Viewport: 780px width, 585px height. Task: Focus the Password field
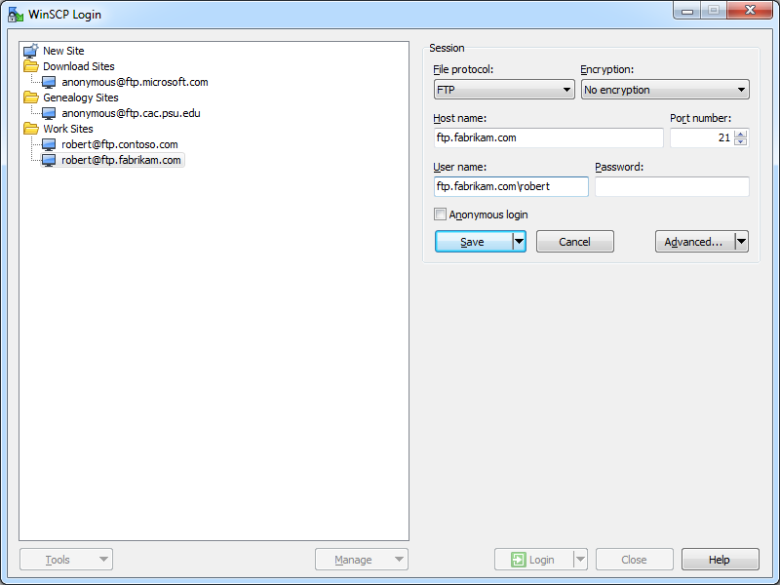pyautogui.click(x=672, y=186)
